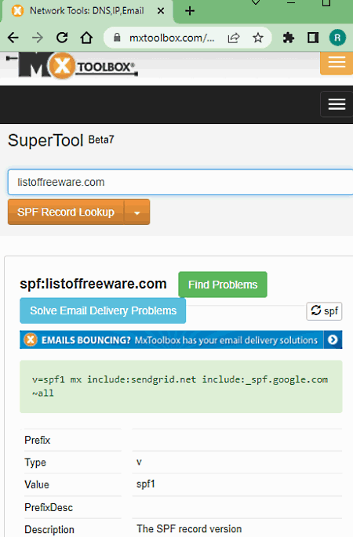
Task: Click the Value row label
Action: [x=37, y=484]
